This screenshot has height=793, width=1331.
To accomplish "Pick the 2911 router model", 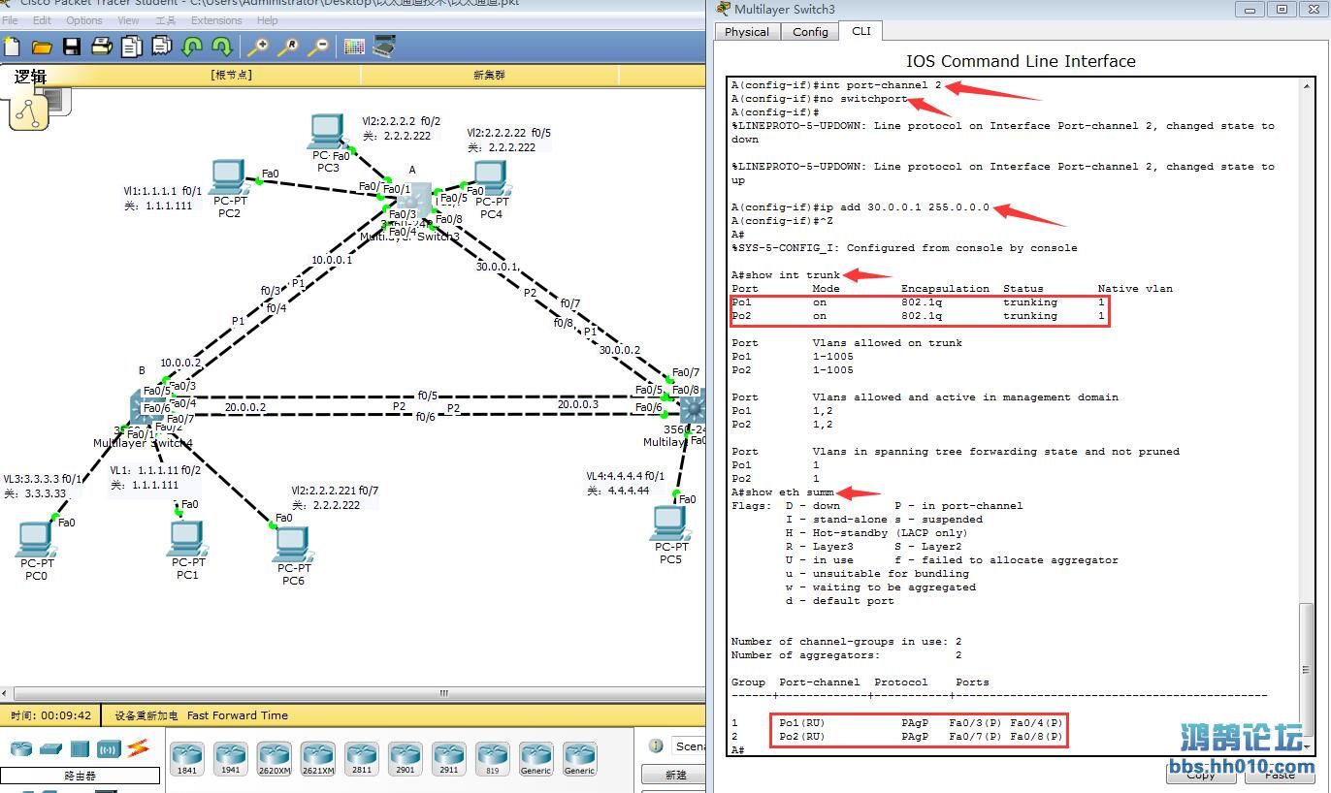I will (449, 759).
